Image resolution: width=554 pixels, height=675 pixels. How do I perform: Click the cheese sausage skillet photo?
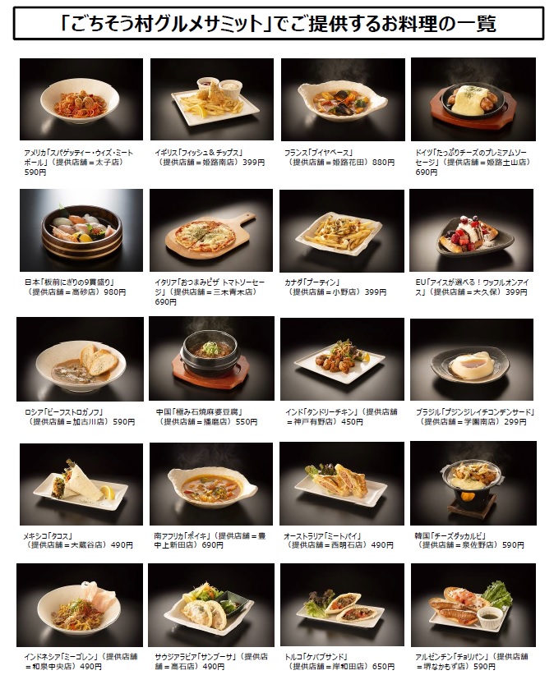click(473, 99)
